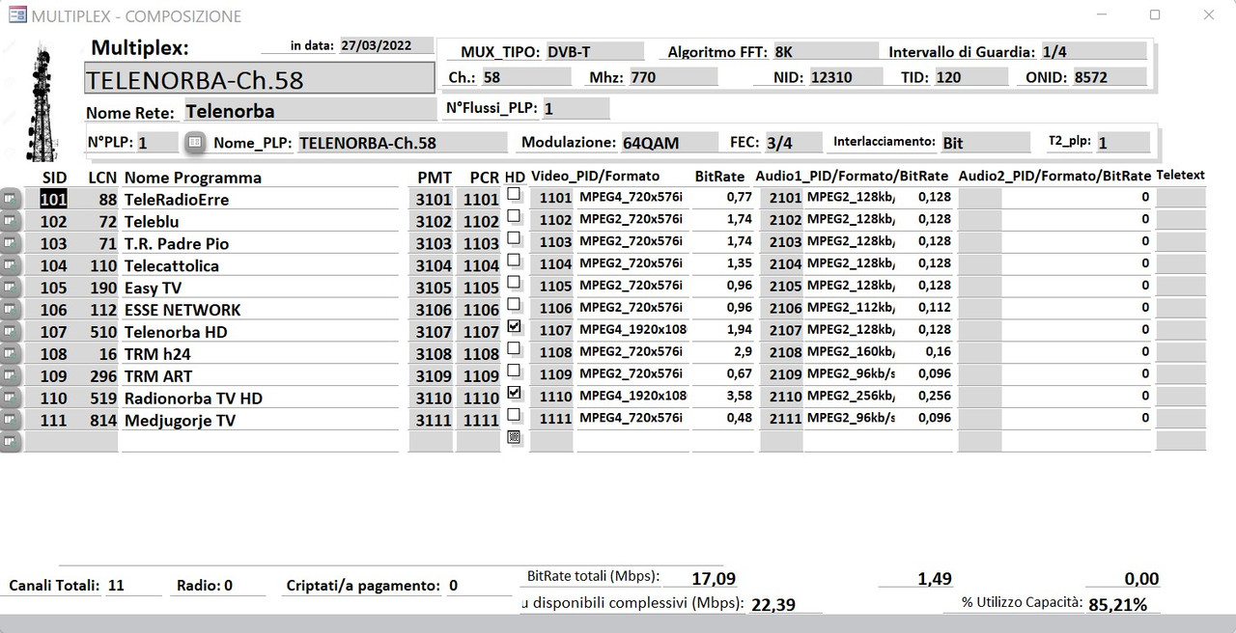1236x633 pixels.
Task: Select audio PID cell 2106
Action: (781, 307)
